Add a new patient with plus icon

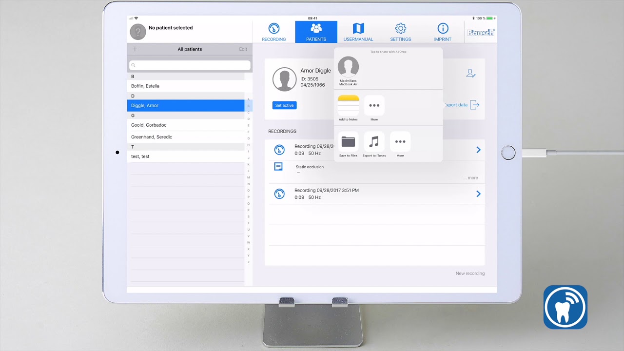[135, 49]
